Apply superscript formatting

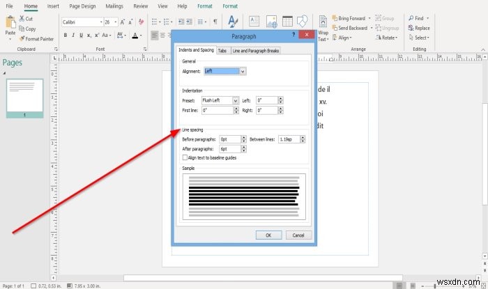pos(97,35)
